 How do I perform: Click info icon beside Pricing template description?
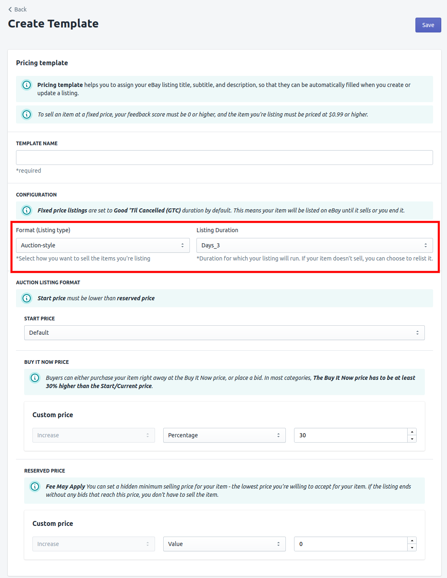(x=27, y=85)
